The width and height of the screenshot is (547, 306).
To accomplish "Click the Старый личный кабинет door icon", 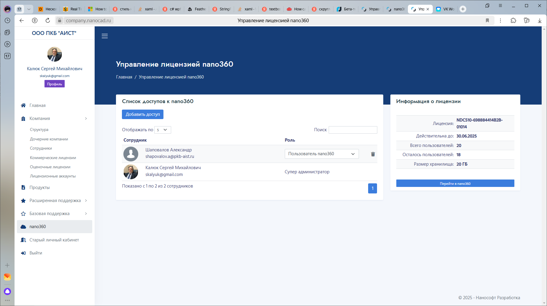I will coord(23,240).
